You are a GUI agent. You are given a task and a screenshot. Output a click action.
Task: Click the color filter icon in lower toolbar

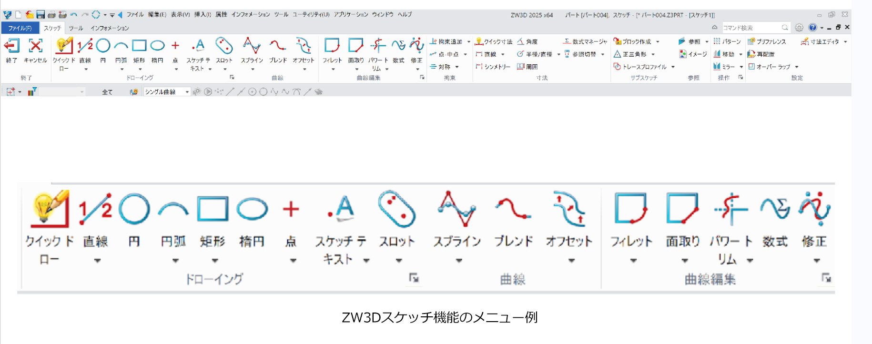click(x=32, y=91)
